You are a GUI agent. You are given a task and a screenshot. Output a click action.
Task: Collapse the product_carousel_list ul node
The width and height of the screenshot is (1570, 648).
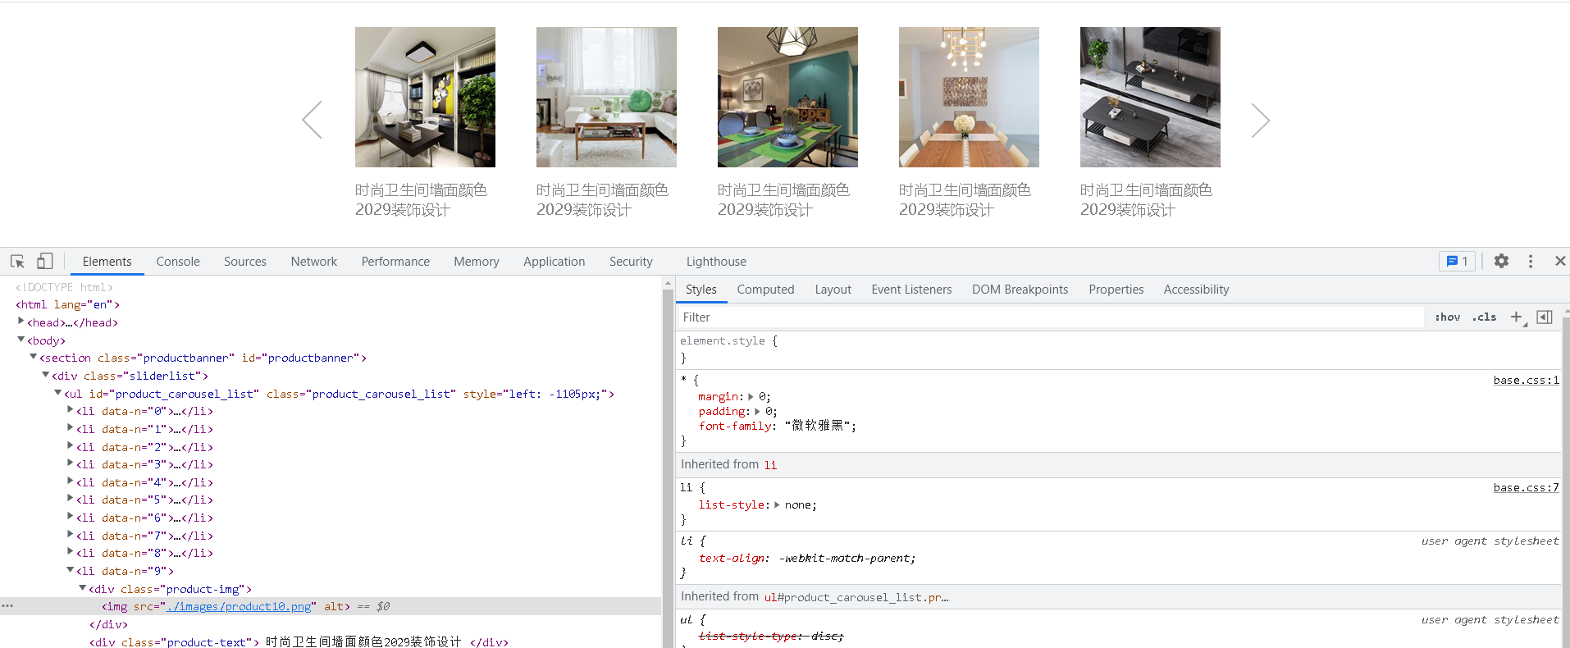click(x=58, y=393)
